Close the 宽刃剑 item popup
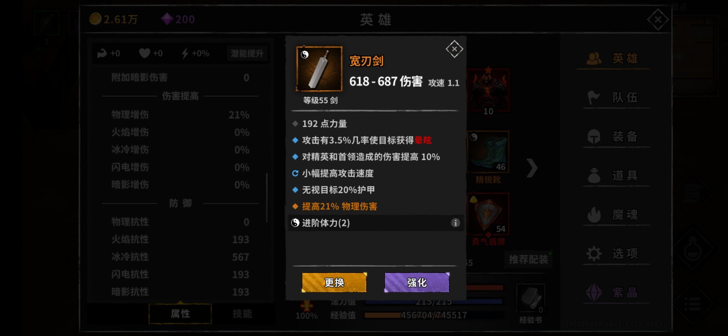728x336 pixels. pos(454,49)
